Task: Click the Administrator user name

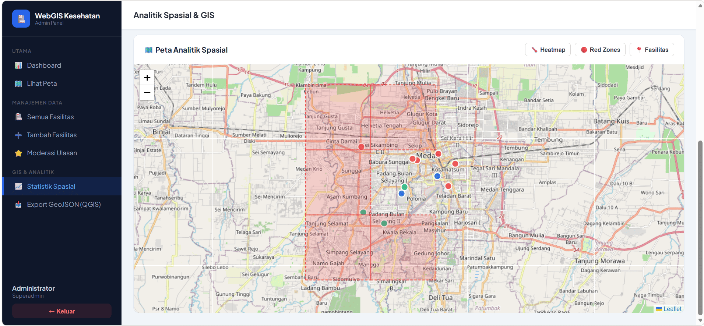Action: 34,288
